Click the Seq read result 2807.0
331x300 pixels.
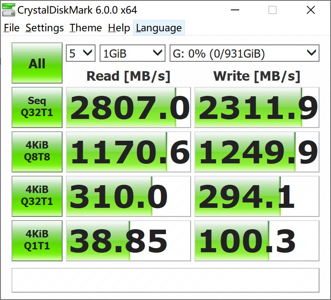(128, 107)
